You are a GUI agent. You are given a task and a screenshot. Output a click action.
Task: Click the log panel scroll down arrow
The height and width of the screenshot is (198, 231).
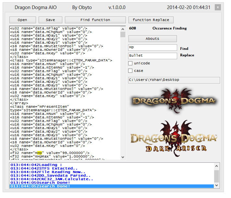(217, 186)
